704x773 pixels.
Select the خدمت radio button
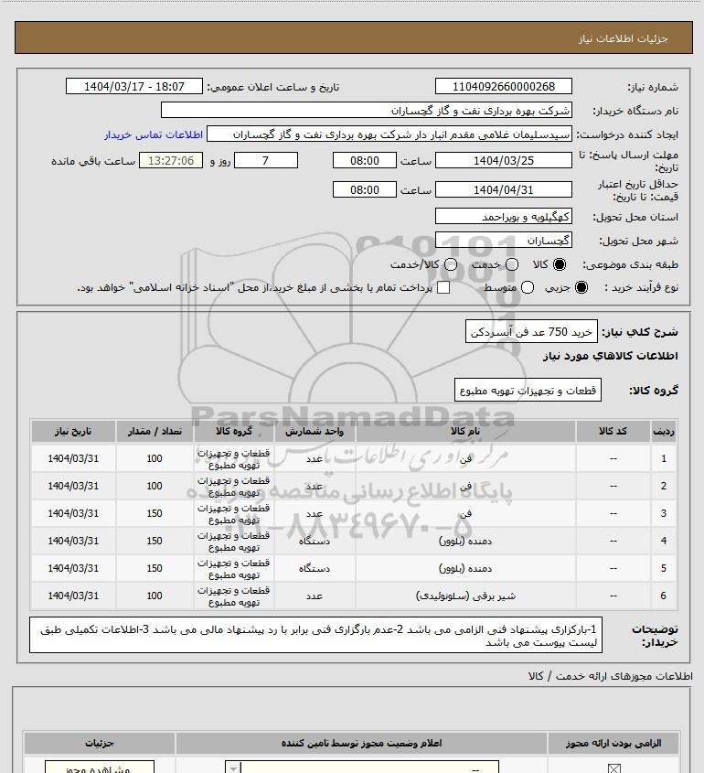click(x=512, y=264)
